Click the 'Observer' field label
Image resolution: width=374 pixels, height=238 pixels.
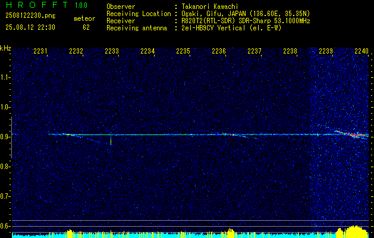point(121,7)
